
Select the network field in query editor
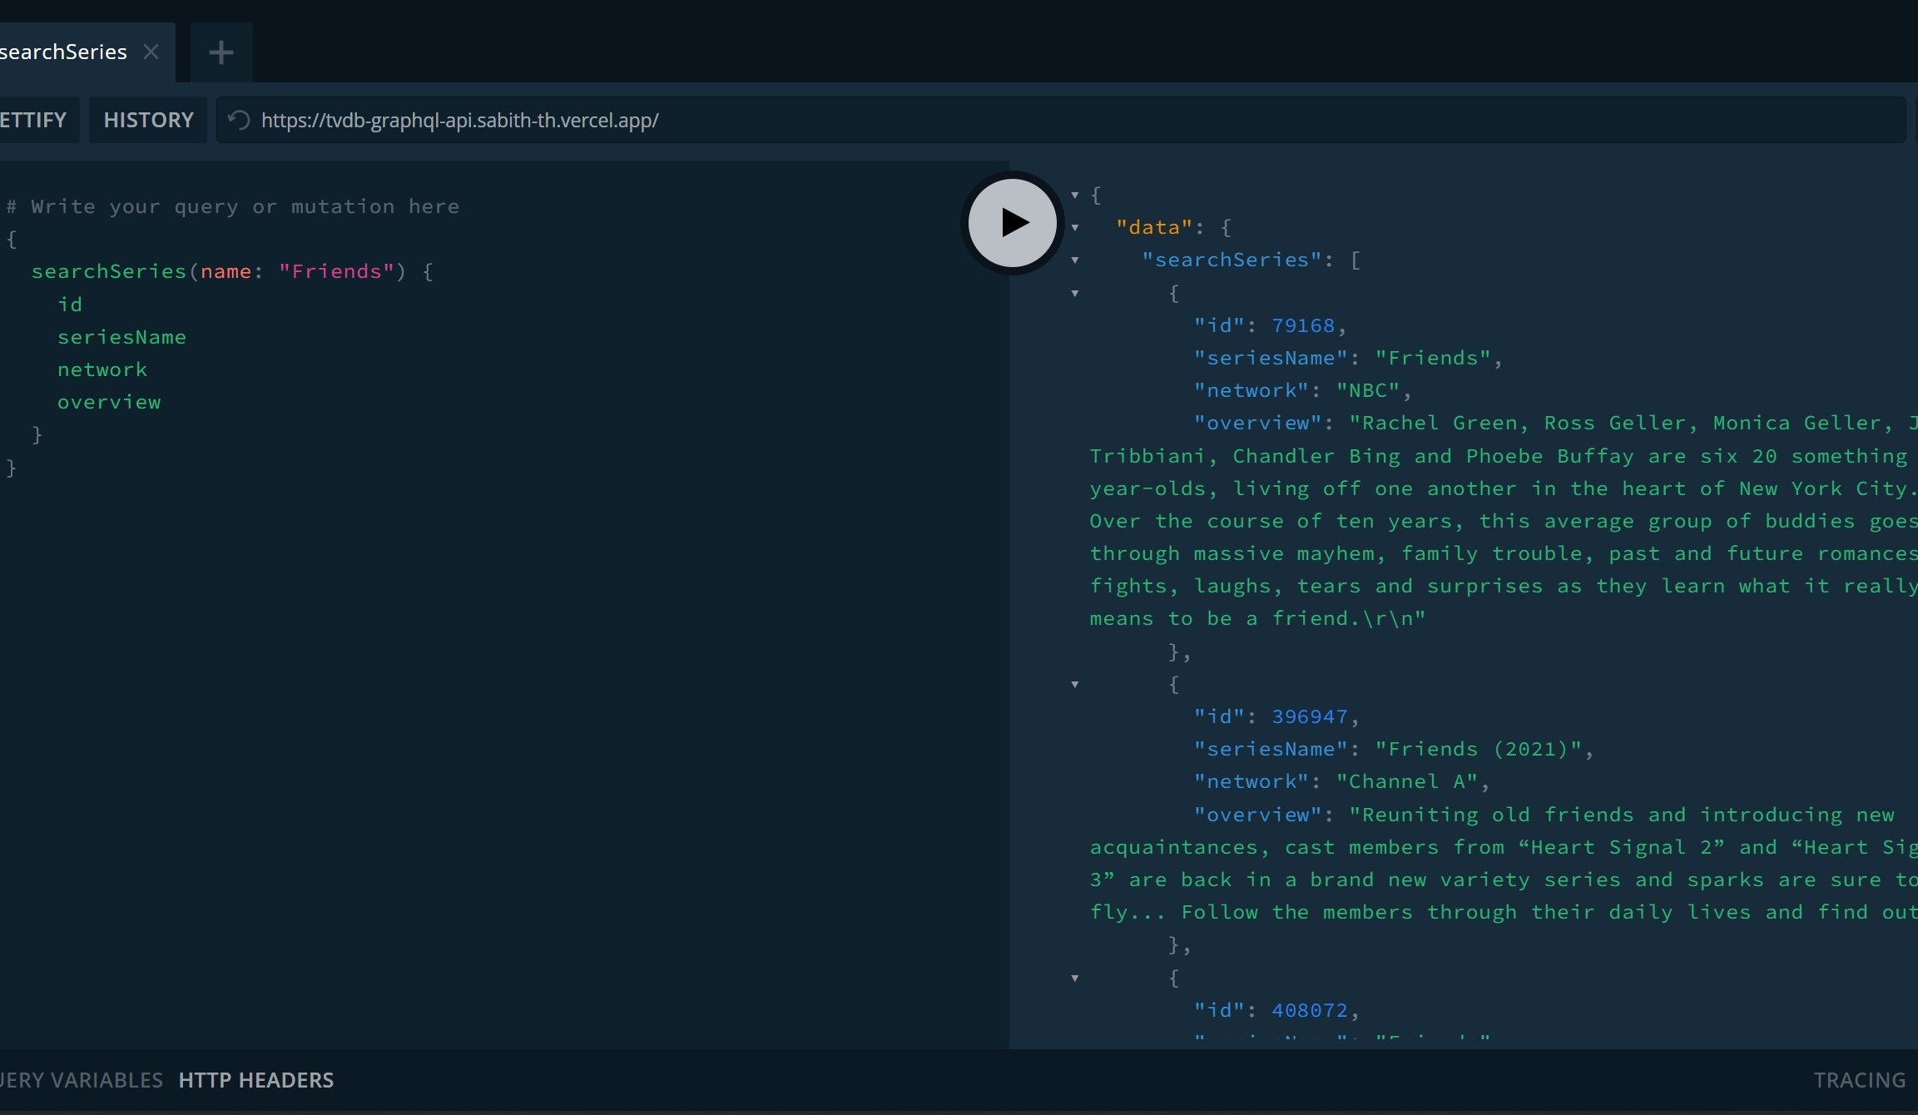(100, 369)
